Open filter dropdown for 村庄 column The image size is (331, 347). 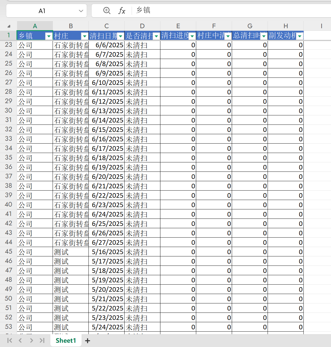[x=84, y=36]
